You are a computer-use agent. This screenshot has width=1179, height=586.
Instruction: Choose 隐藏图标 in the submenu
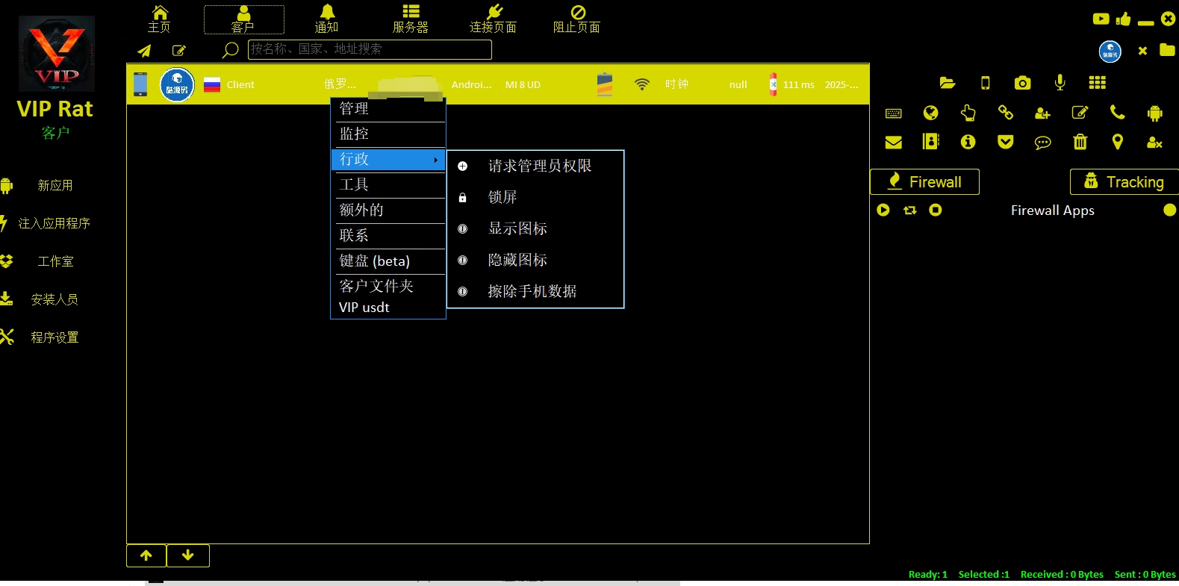click(535, 261)
